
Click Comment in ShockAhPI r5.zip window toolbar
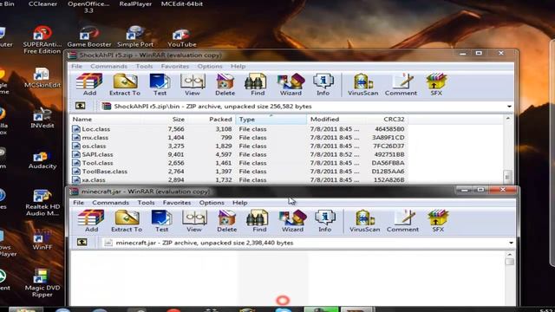401,85
